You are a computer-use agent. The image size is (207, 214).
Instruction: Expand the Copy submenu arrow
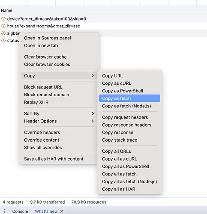[93, 76]
